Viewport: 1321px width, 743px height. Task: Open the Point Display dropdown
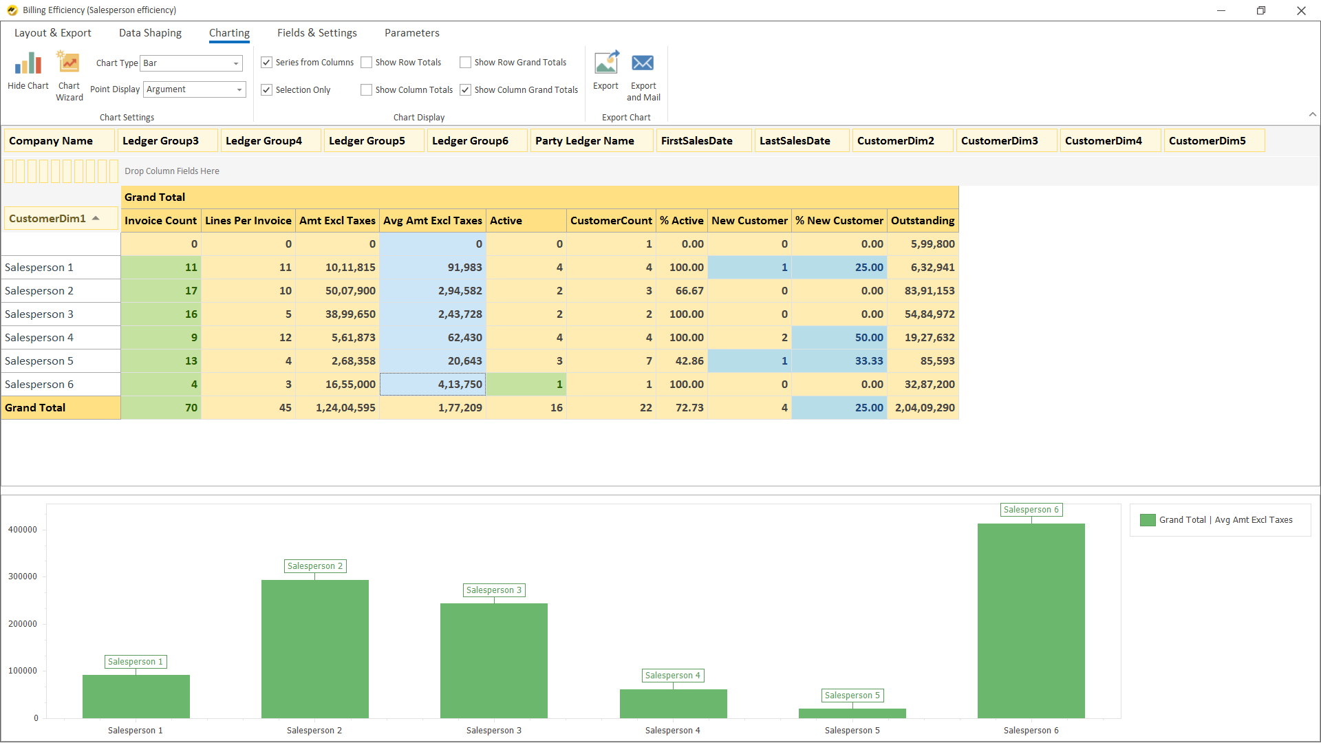pyautogui.click(x=239, y=89)
